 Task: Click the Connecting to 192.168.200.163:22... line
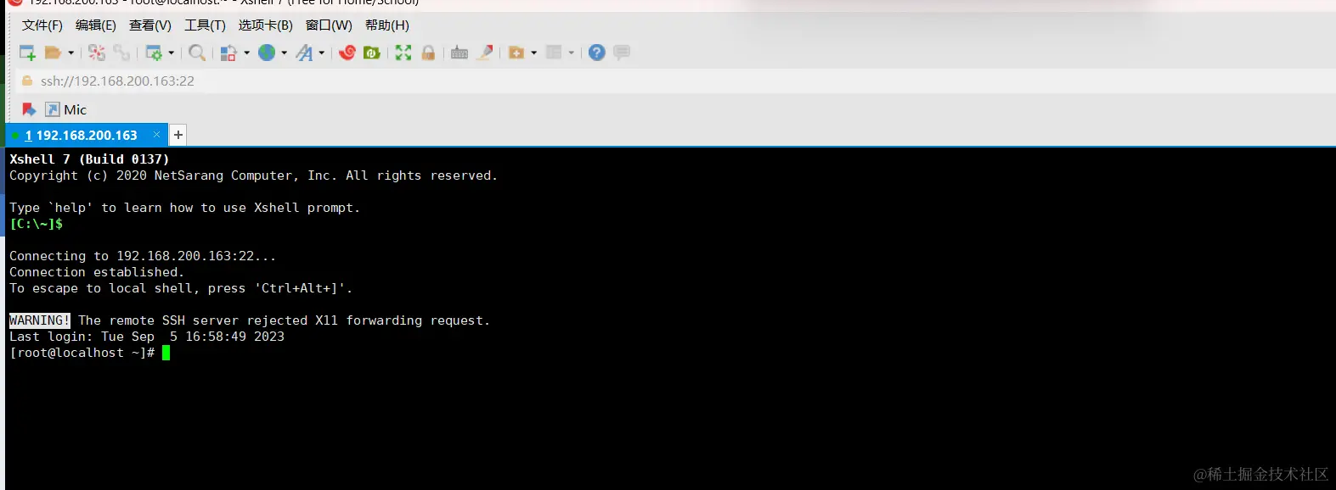point(143,256)
